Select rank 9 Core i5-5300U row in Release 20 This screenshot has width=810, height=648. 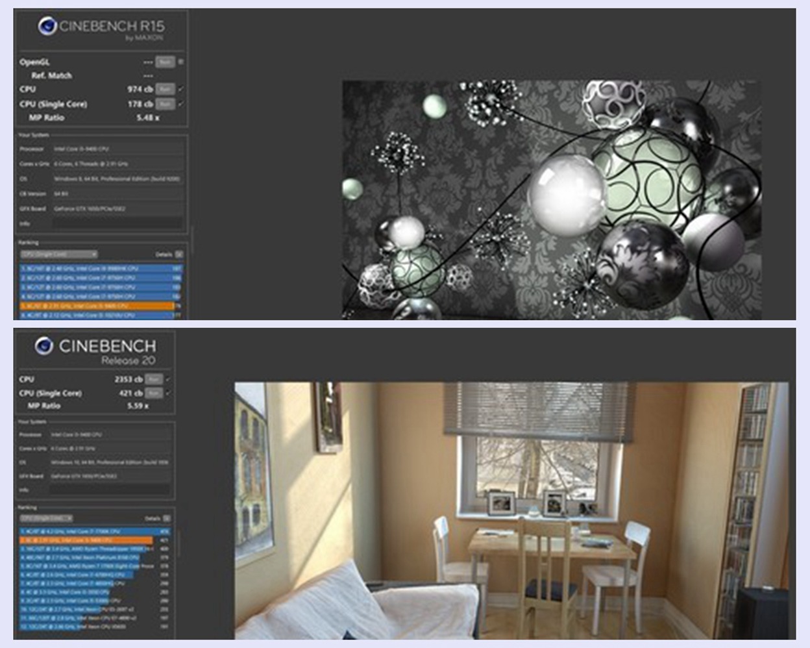95,601
